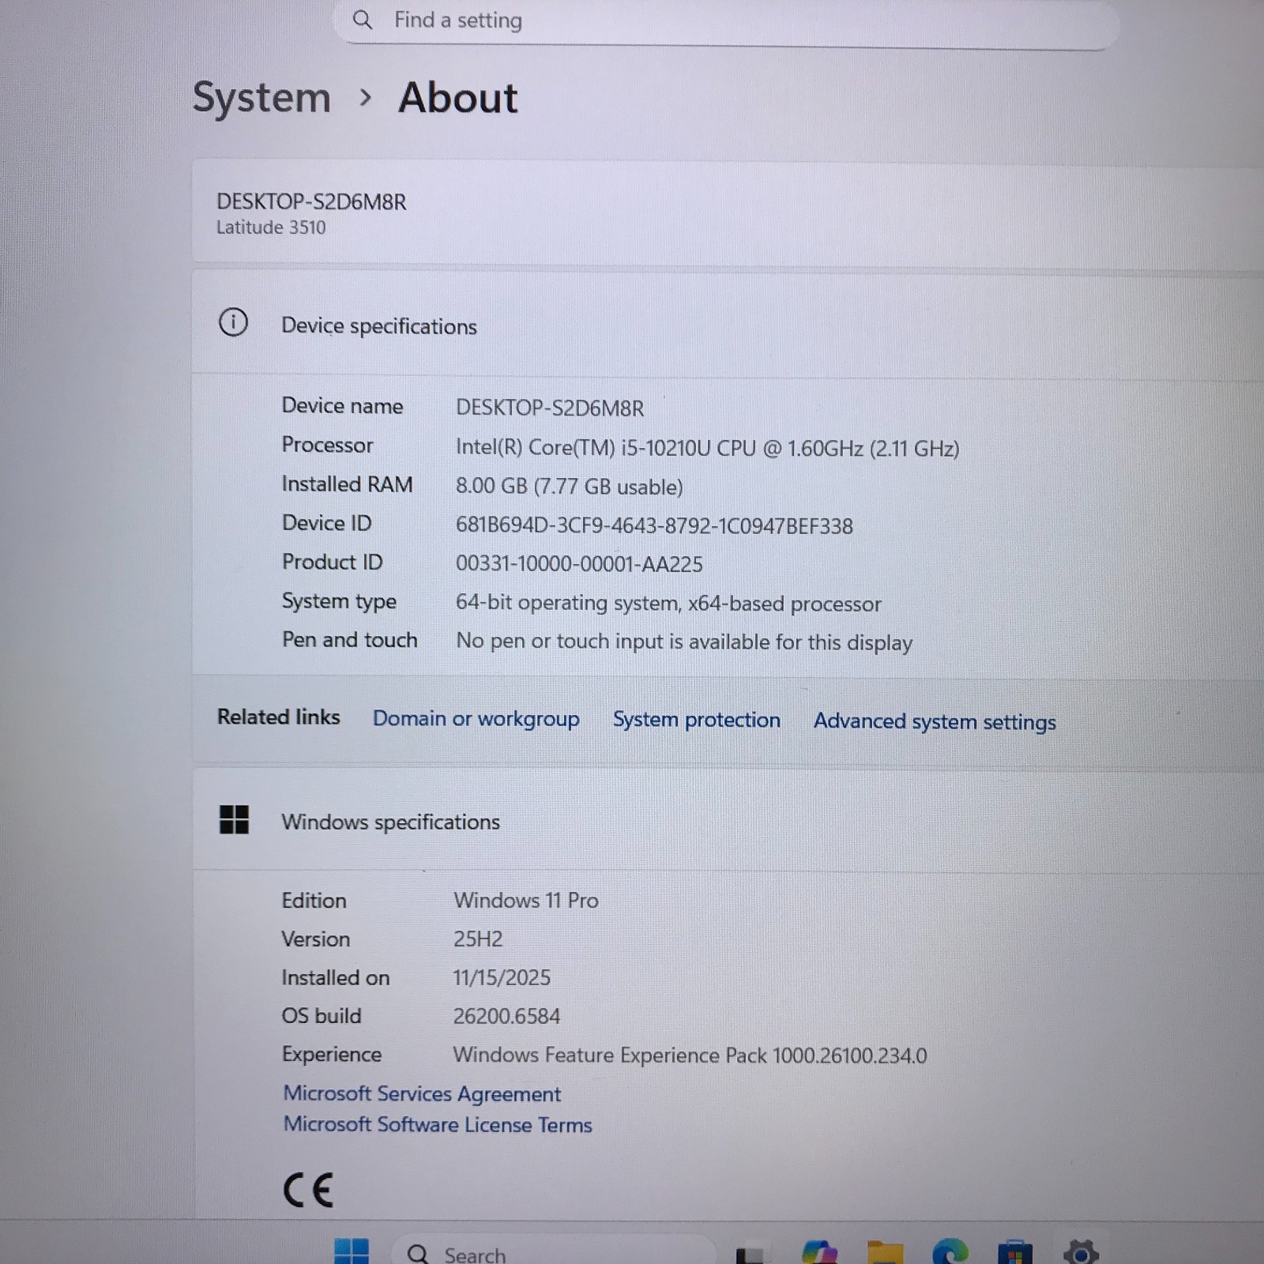The height and width of the screenshot is (1264, 1264).
Task: Click the 'Installed RAM' label
Action: tap(347, 483)
